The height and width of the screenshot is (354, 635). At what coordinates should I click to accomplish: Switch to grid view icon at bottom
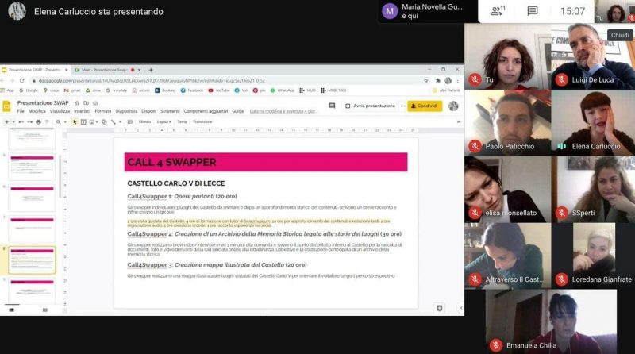[45, 310]
